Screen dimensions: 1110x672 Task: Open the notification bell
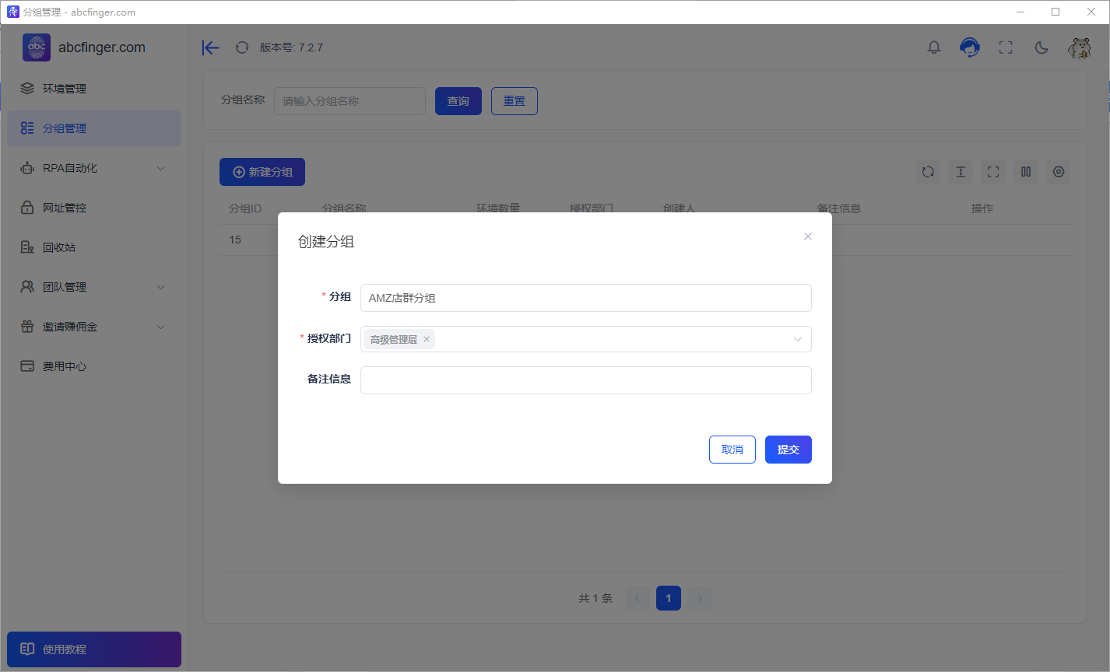pos(934,47)
